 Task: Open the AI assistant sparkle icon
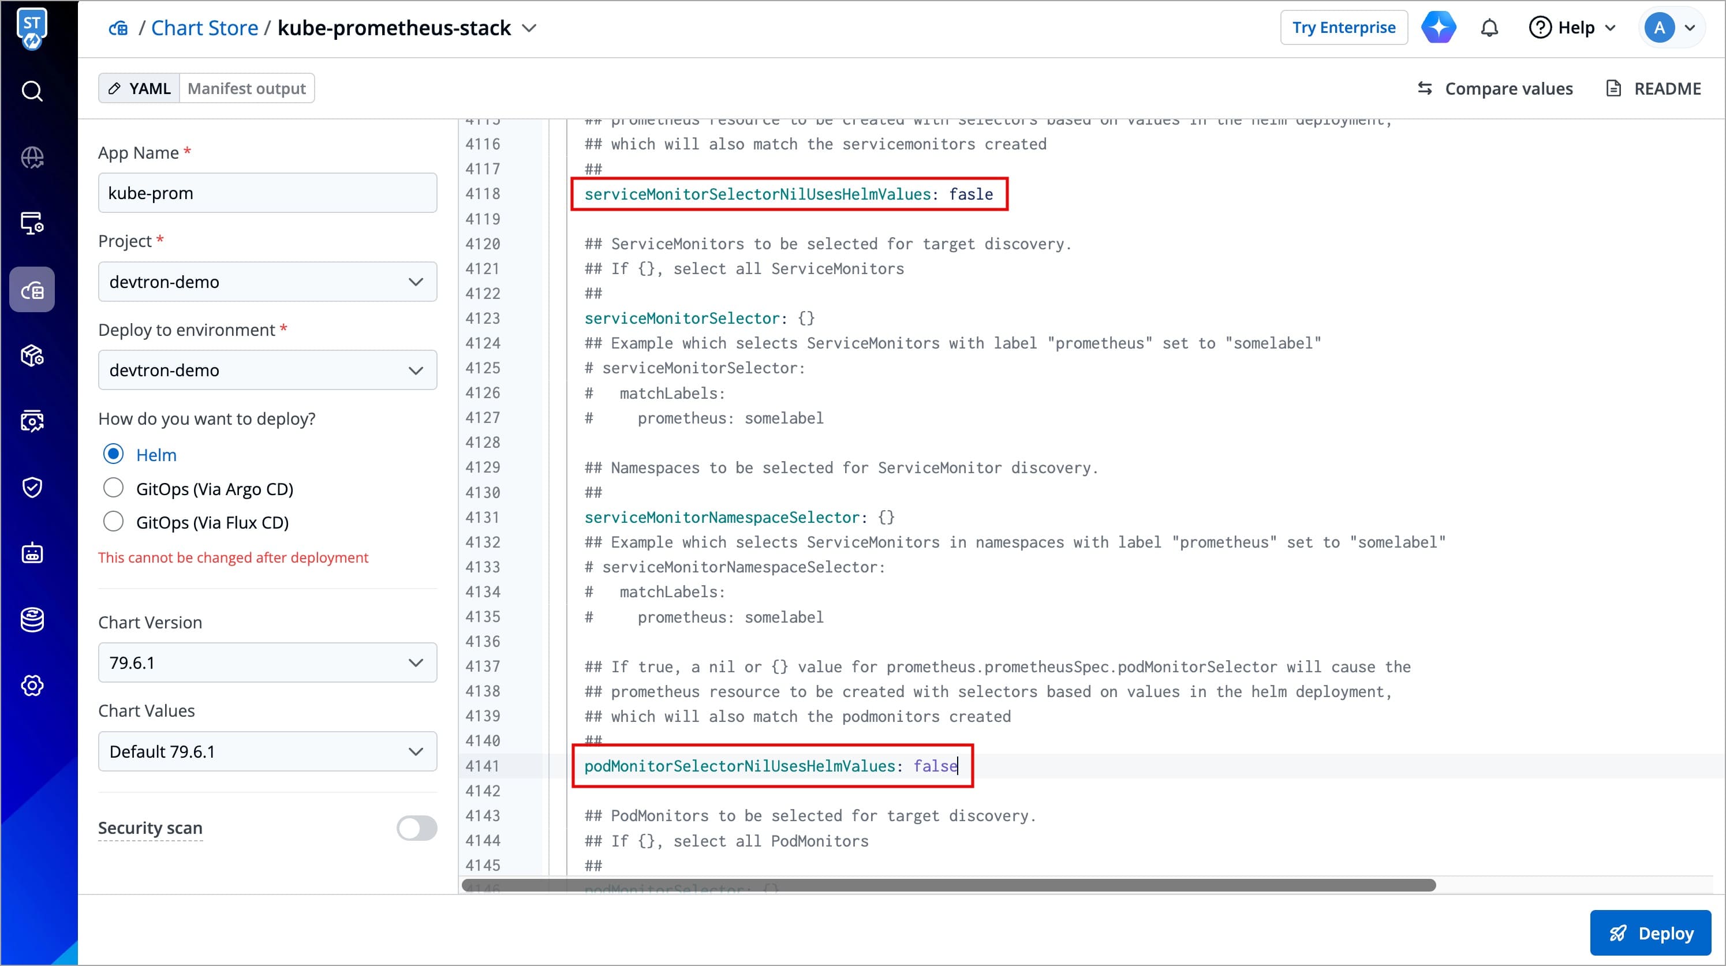(1438, 28)
